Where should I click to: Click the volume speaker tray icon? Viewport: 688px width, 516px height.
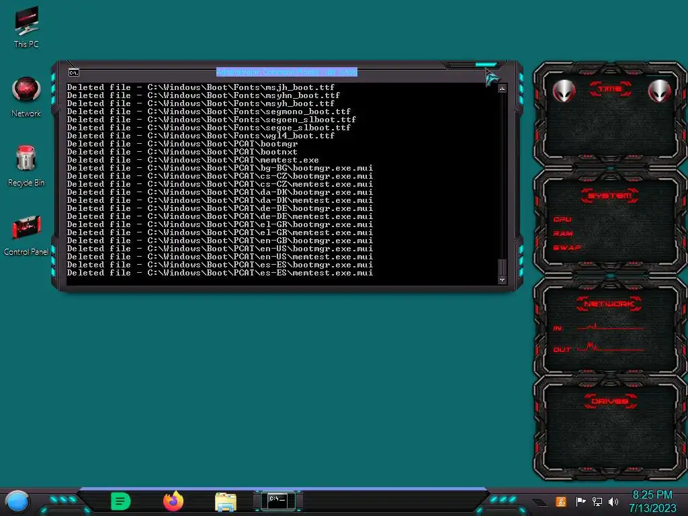(x=613, y=501)
